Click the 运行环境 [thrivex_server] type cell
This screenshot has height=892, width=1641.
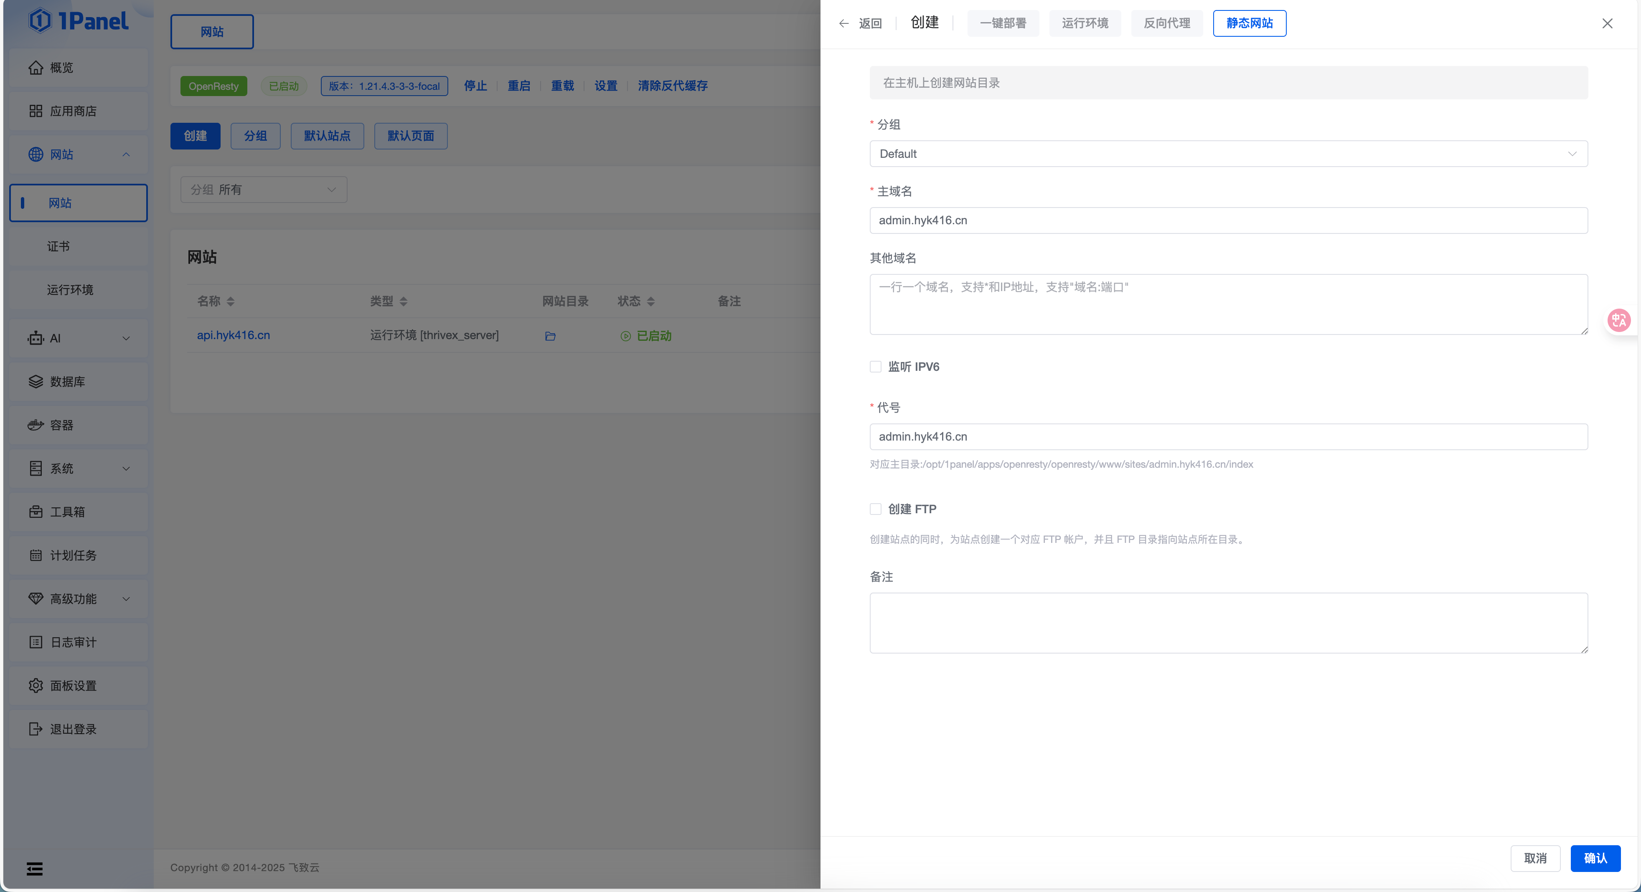click(434, 335)
